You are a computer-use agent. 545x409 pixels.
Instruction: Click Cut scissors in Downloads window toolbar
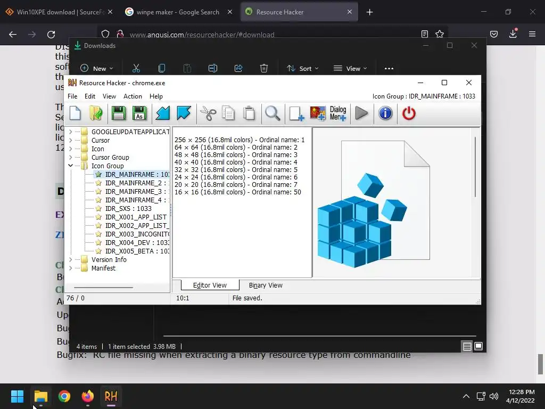136,69
